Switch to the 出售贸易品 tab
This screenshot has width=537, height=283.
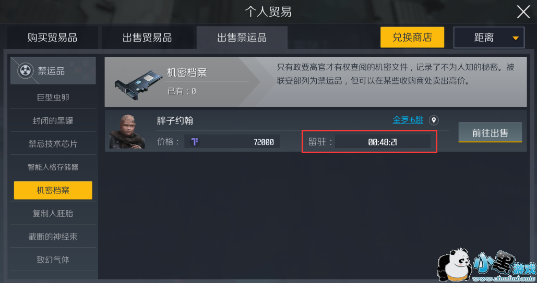point(147,38)
